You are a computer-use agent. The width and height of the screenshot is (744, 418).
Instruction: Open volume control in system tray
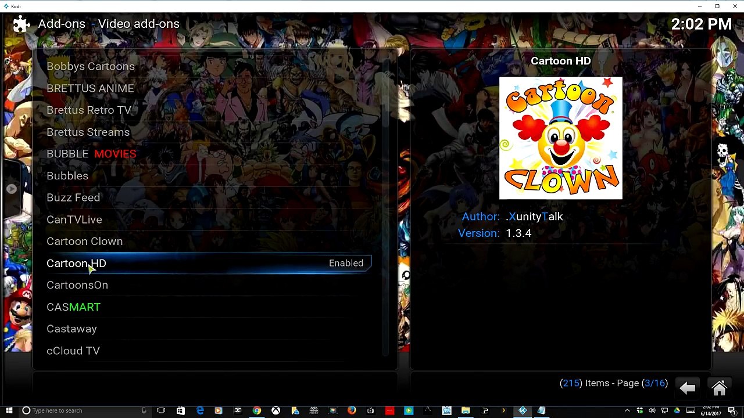[652, 410]
